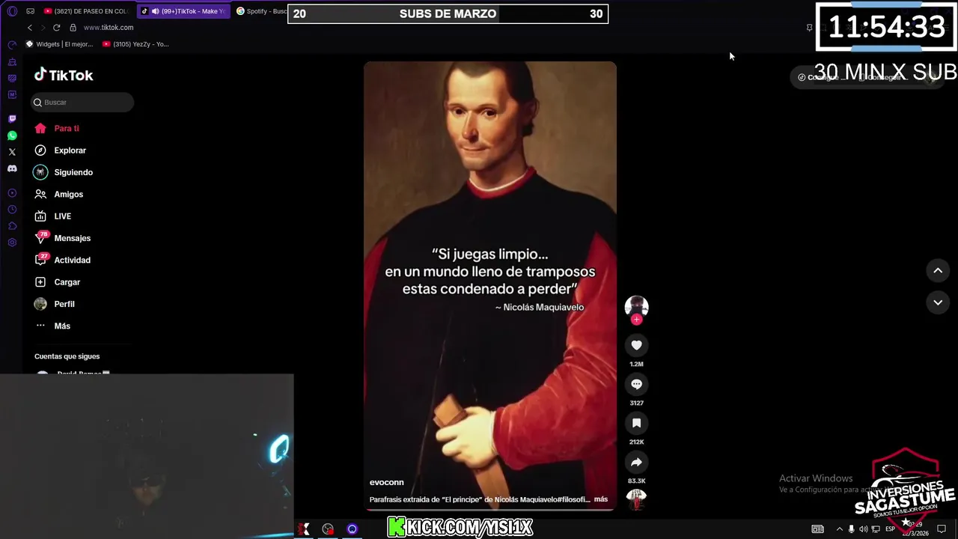Open the comments on the video
958x539 pixels.
[x=636, y=384]
